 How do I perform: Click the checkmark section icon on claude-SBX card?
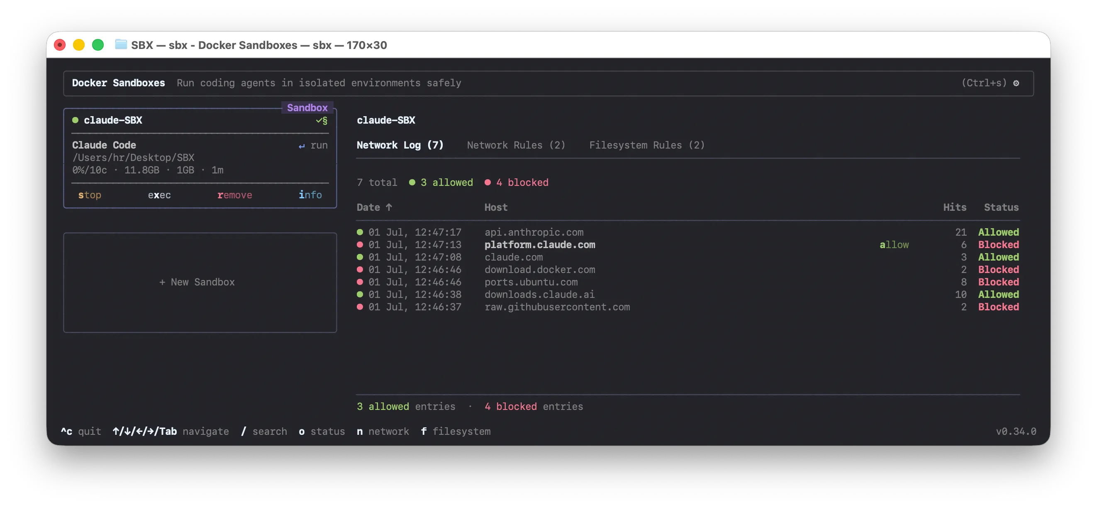[x=322, y=120]
